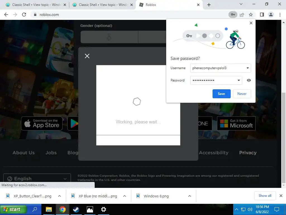Expand the Username dropdown arrow
The height and width of the screenshot is (215, 286).
248,68
